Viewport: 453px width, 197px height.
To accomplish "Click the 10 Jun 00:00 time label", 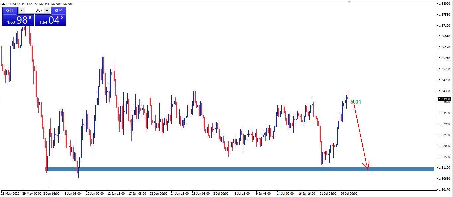I will click(x=96, y=193).
